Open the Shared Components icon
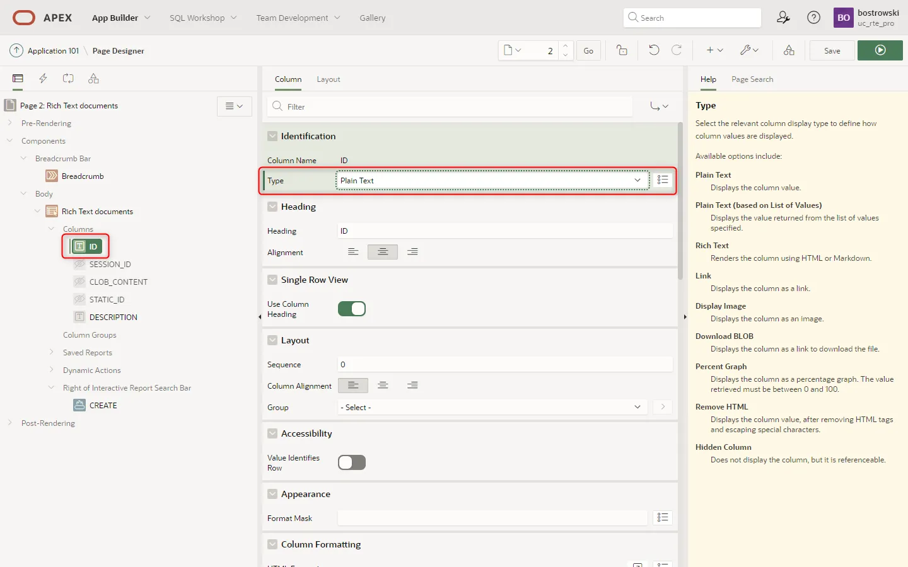The image size is (908, 567). point(789,50)
